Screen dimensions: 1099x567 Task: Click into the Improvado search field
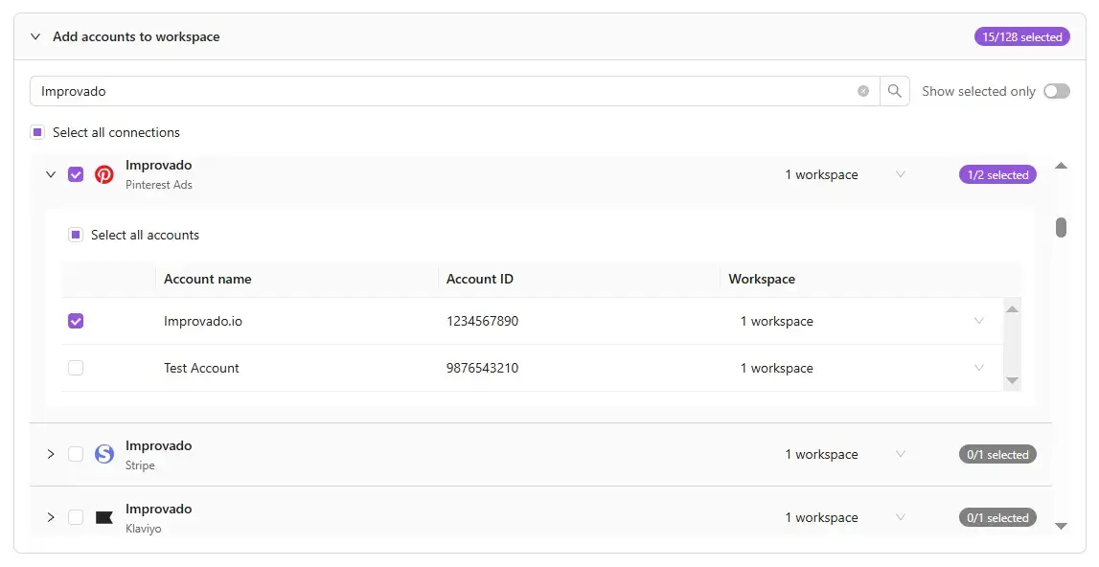pyautogui.click(x=441, y=91)
